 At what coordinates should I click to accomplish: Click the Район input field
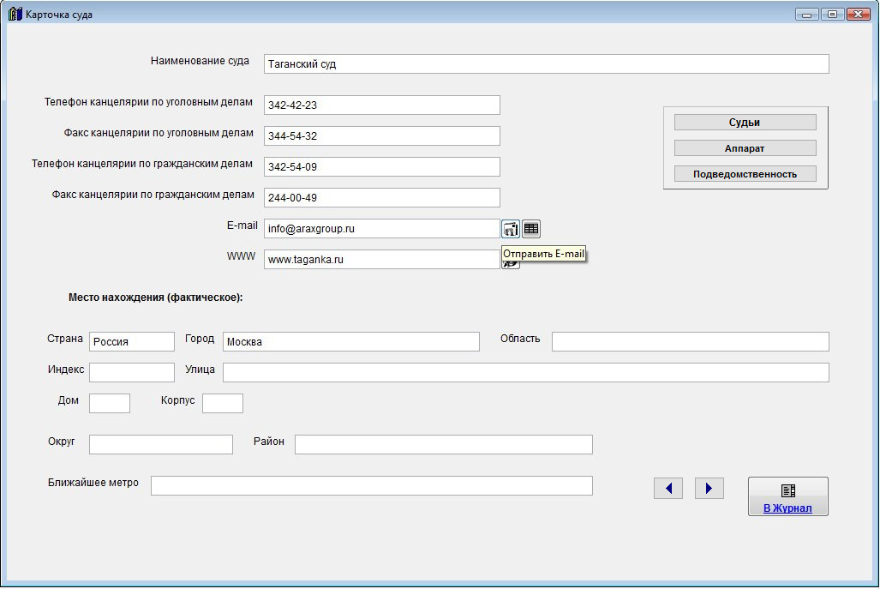(x=443, y=445)
